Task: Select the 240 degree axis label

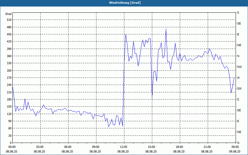Action: coord(9,85)
